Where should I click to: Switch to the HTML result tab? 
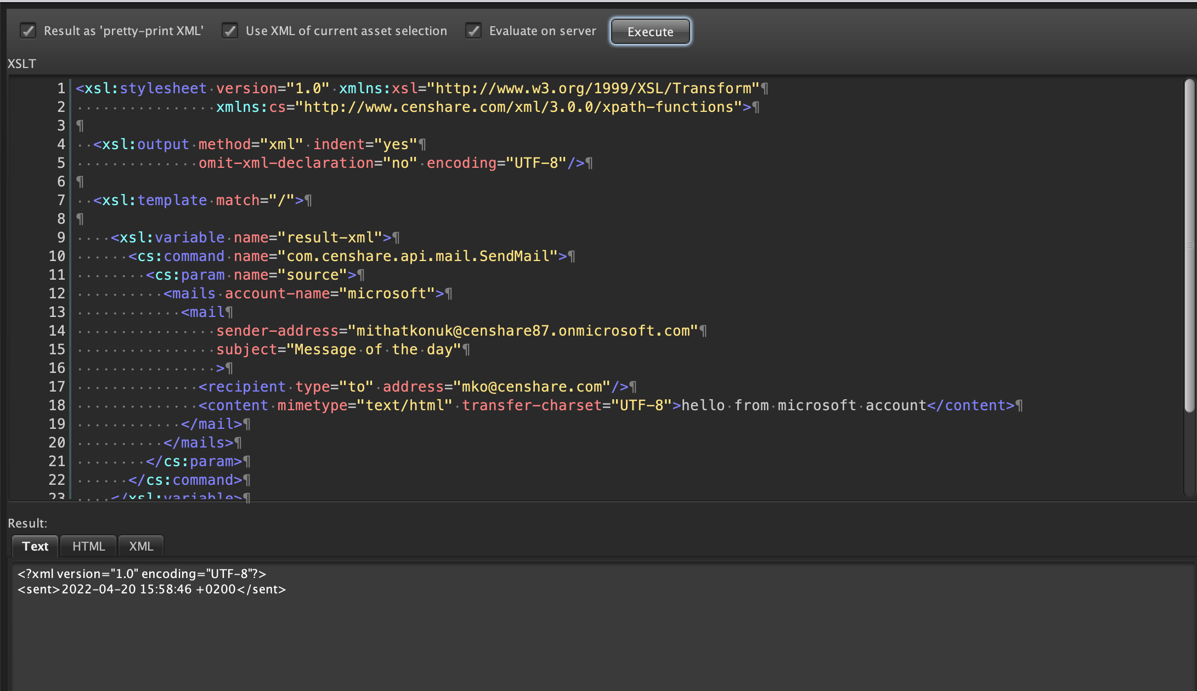click(x=88, y=546)
